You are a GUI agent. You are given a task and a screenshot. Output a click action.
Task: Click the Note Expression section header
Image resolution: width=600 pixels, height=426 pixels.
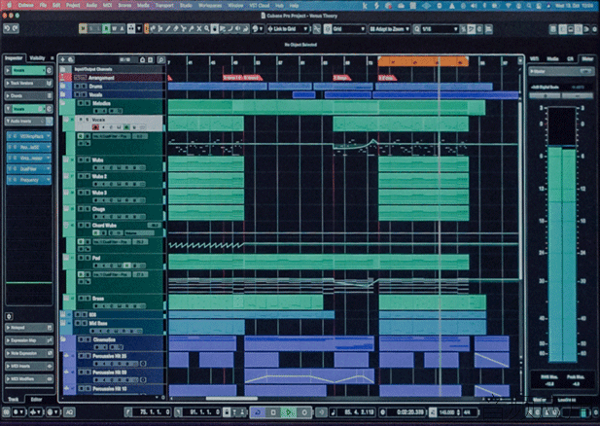[29, 353]
